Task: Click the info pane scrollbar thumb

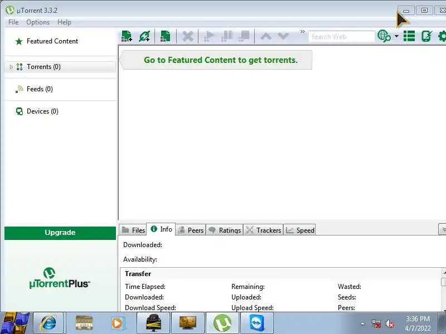Action: pos(443,282)
